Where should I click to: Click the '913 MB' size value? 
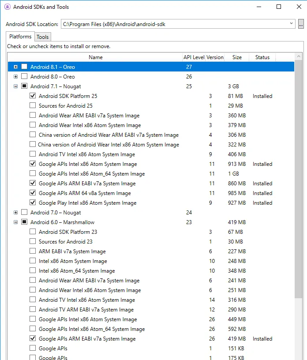pyautogui.click(x=237, y=164)
